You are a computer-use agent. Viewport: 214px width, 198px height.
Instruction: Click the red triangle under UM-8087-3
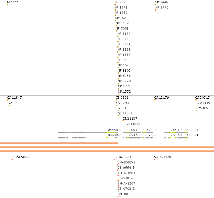[118, 165]
